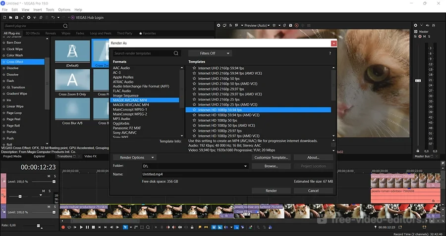Click the Record button in the transport bar

63,227
